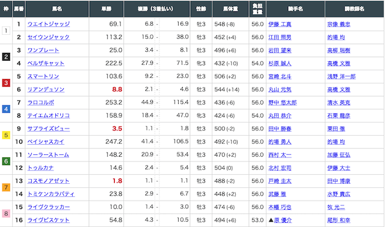This screenshot has width=385, height=227.
Task: Open horse link リアンデュソン
Action: (x=46, y=89)
